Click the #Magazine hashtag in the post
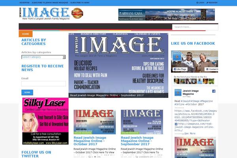237x158 pixels. pos(206,101)
